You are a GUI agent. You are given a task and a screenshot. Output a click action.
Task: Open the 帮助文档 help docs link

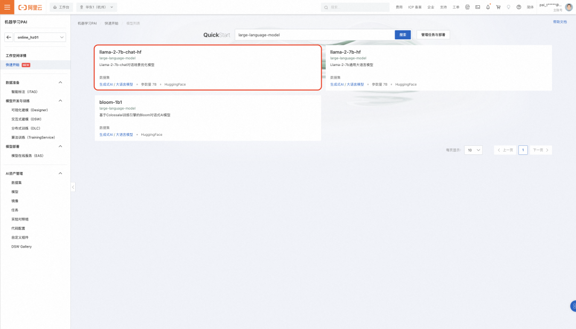point(560,22)
